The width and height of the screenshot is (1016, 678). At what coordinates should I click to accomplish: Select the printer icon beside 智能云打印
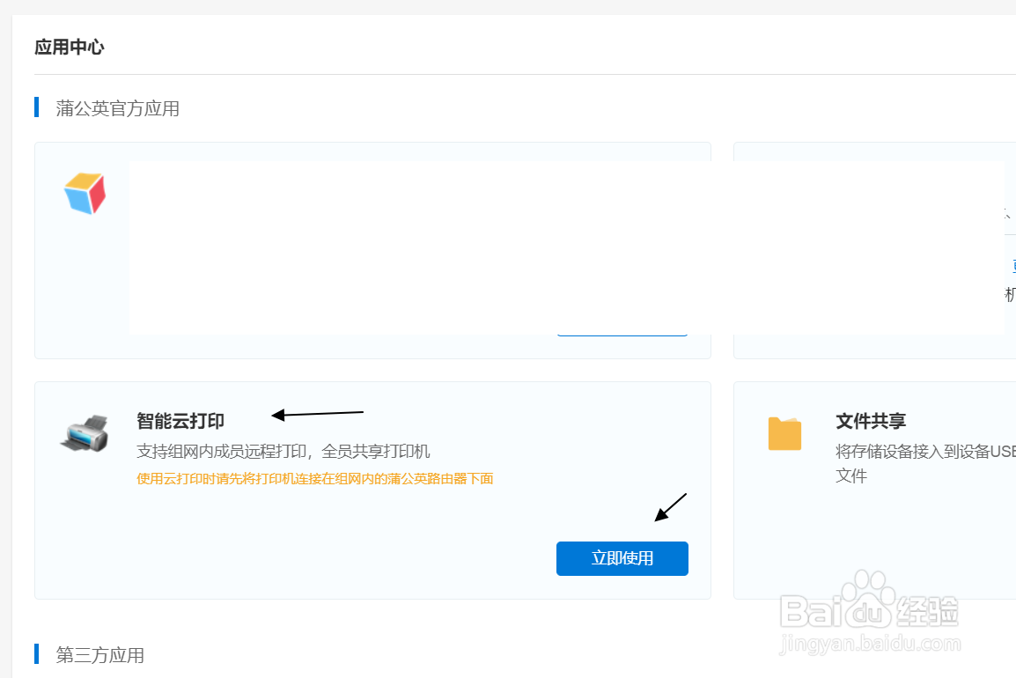(85, 432)
